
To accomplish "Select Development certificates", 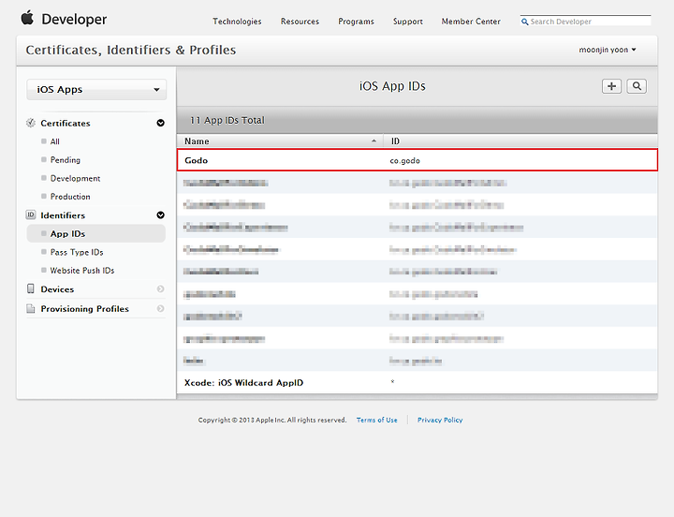I will pyautogui.click(x=75, y=178).
